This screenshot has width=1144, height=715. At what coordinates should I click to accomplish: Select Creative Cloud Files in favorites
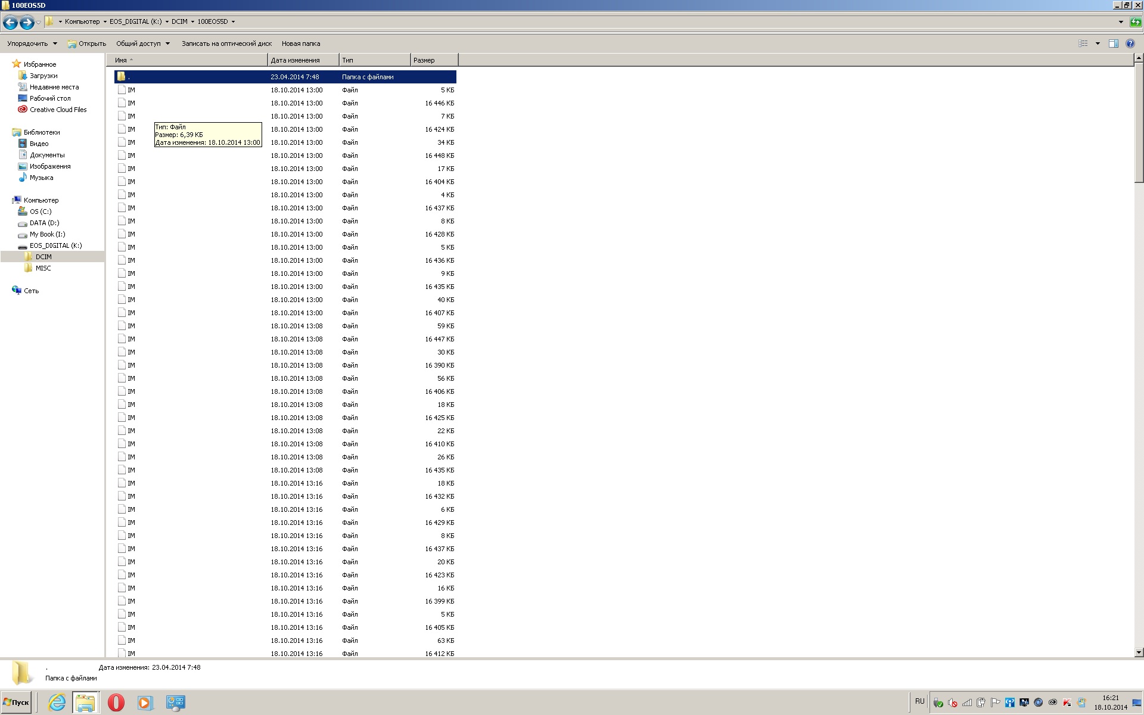click(58, 110)
